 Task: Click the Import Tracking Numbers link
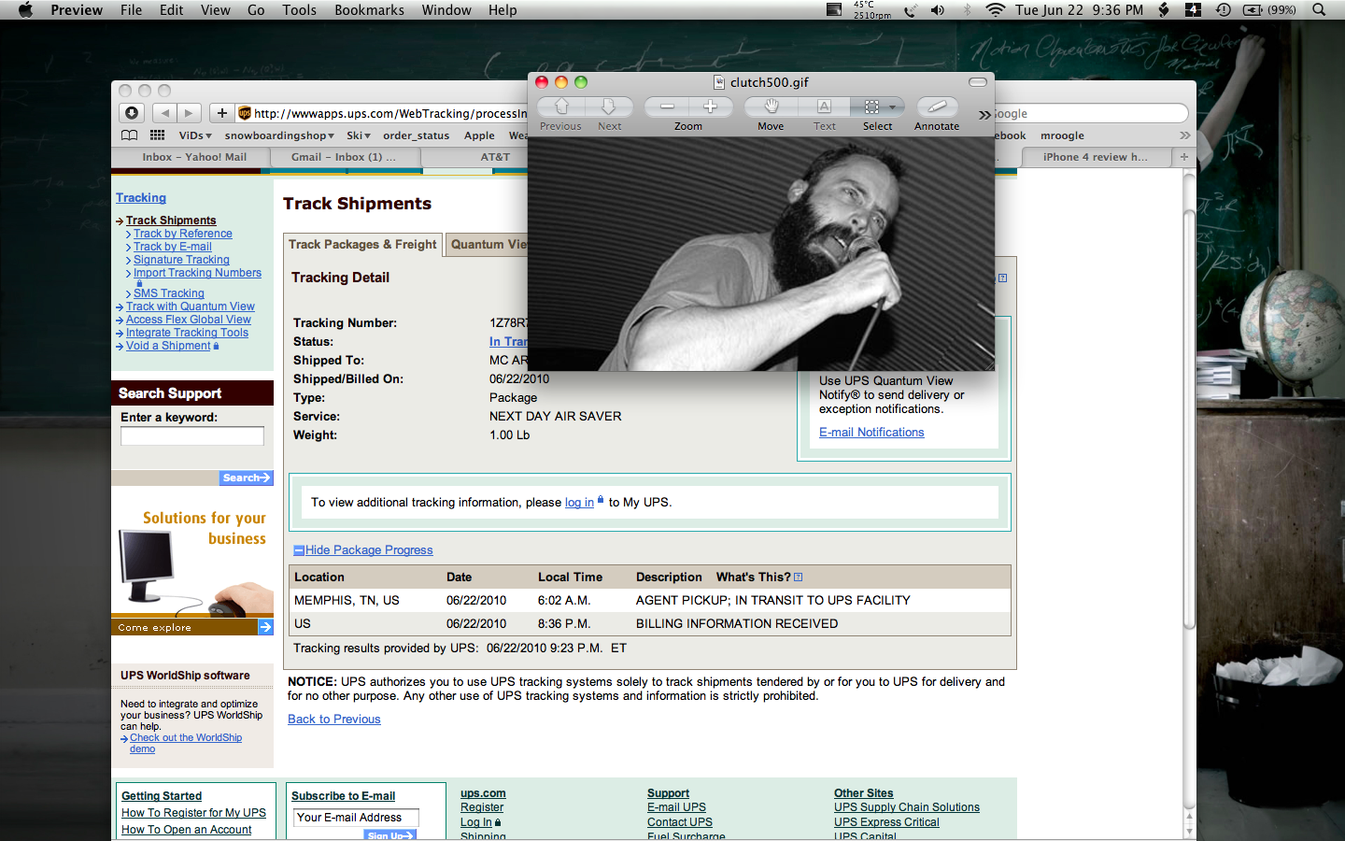click(x=197, y=273)
